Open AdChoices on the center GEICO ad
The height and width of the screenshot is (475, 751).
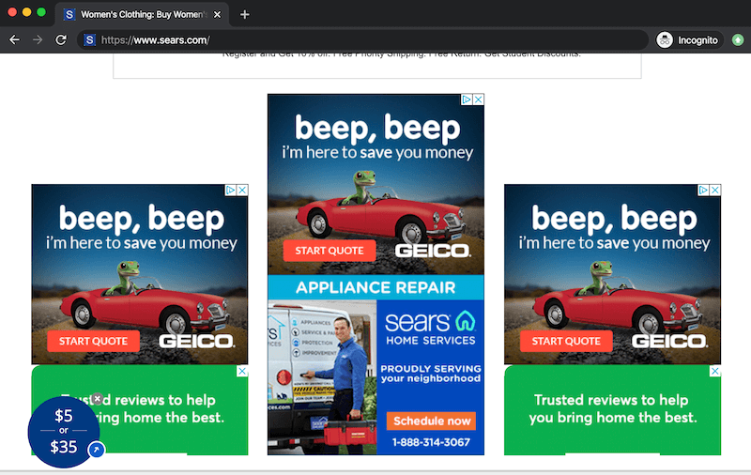click(467, 100)
